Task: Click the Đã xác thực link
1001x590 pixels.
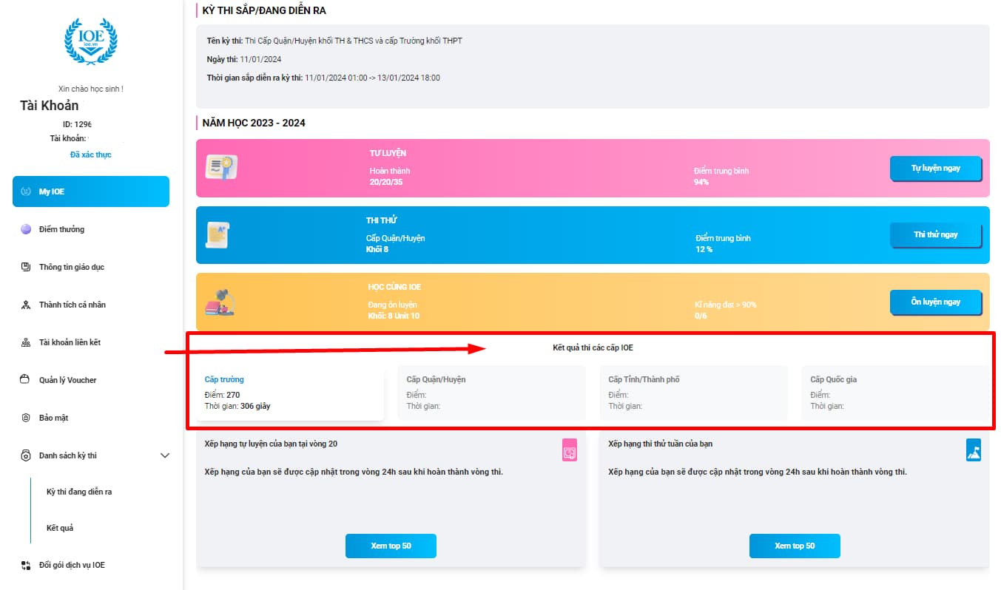Action: pos(91,155)
